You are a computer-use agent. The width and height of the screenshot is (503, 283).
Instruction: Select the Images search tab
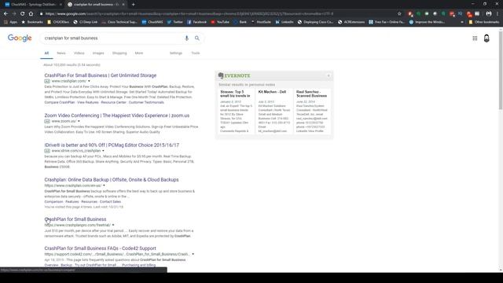[98, 53]
